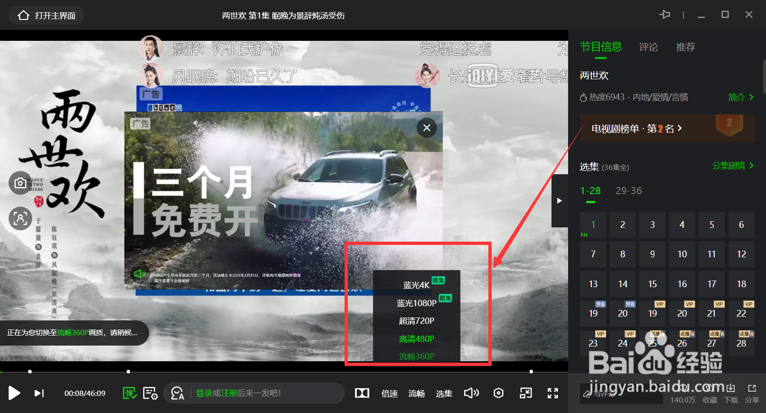
Task: Take a video screenshot with camera icon
Action: [20, 183]
